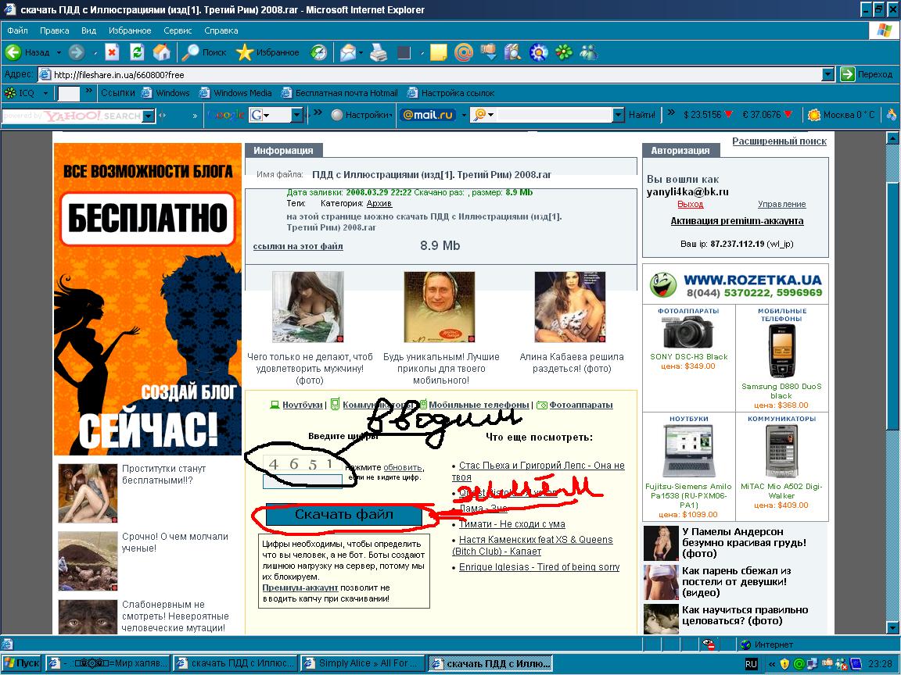Open ссылки на этот файл link
The height and width of the screenshot is (675, 901).
point(298,246)
